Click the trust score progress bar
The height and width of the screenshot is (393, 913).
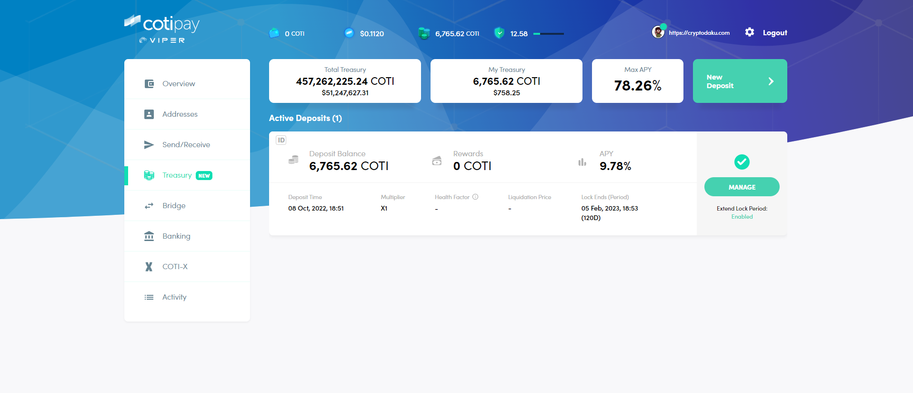pos(549,34)
